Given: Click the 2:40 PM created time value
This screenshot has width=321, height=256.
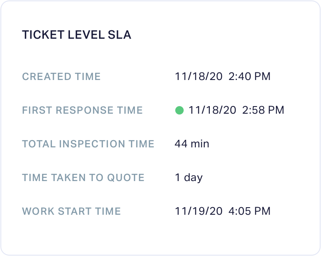Looking at the screenshot, I should coord(249,76).
